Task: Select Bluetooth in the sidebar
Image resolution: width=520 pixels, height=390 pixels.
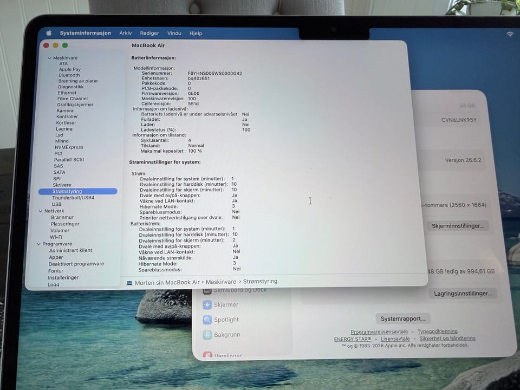Action: pyautogui.click(x=69, y=75)
